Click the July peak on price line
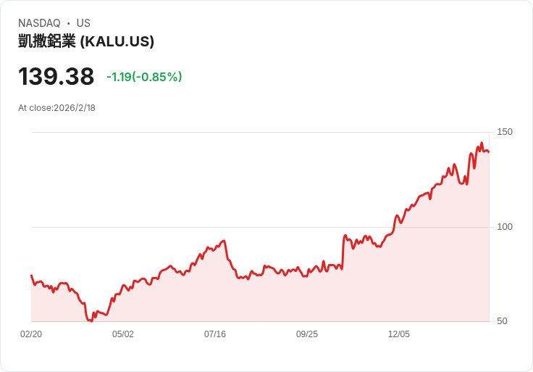Viewport: 533px width, 372px height. tap(224, 241)
